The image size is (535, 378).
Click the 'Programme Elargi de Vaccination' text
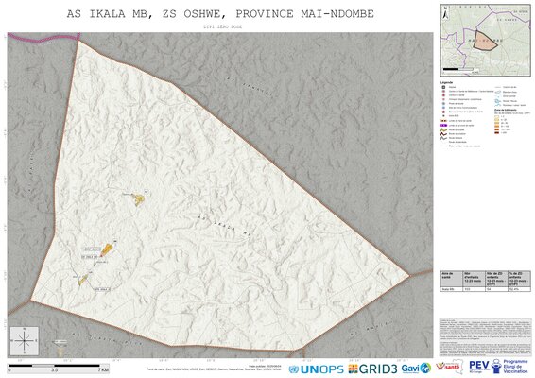tap(515, 367)
